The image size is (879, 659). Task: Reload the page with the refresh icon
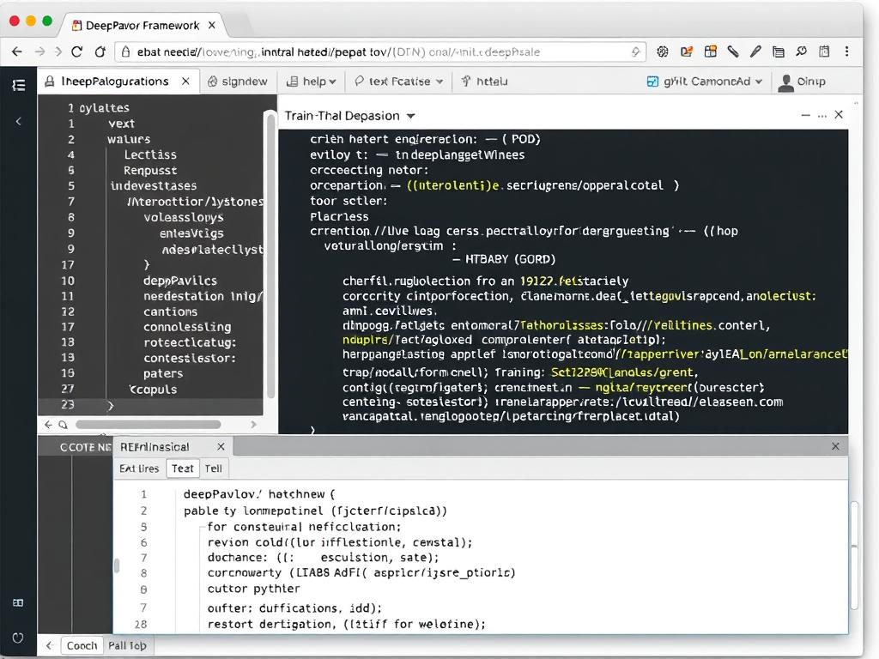pos(76,52)
